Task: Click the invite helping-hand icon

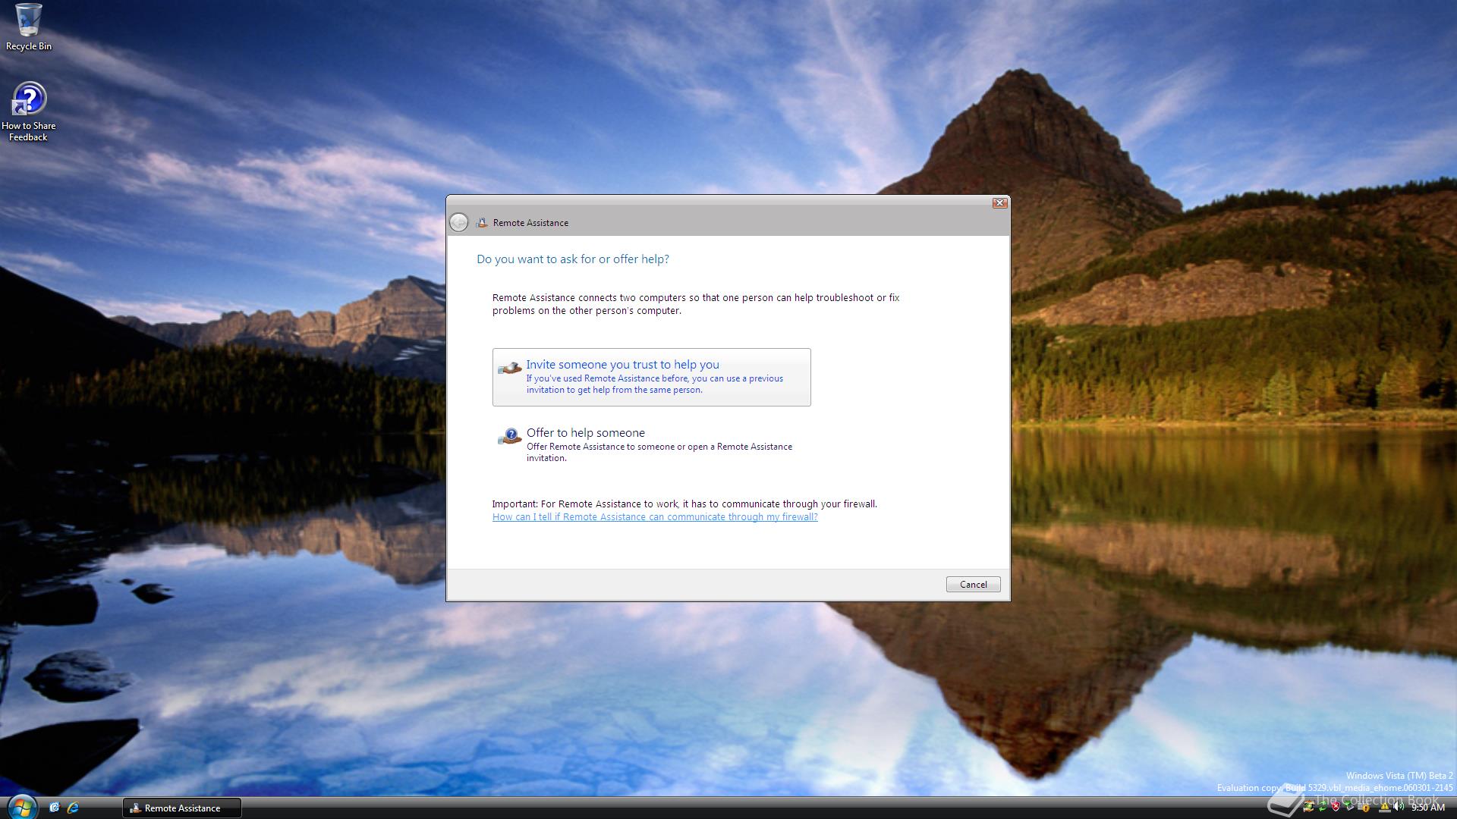Action: (509, 368)
